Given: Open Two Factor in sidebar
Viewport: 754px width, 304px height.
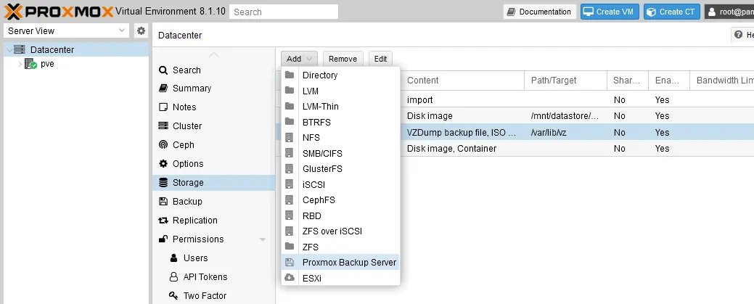Looking at the screenshot, I should (x=213, y=296).
